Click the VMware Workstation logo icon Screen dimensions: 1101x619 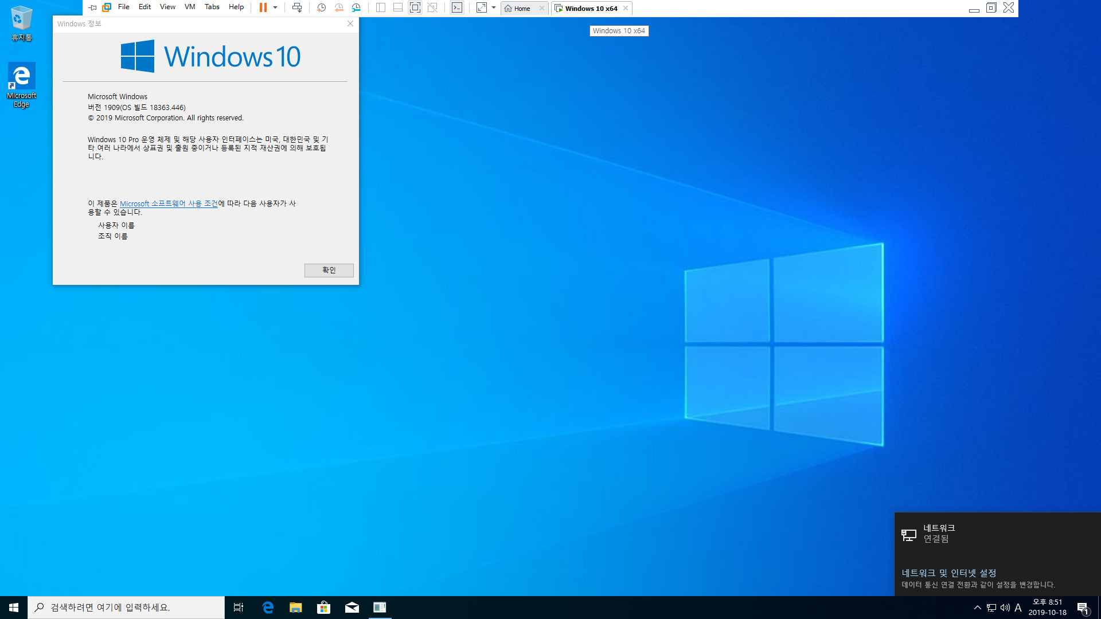point(107,7)
